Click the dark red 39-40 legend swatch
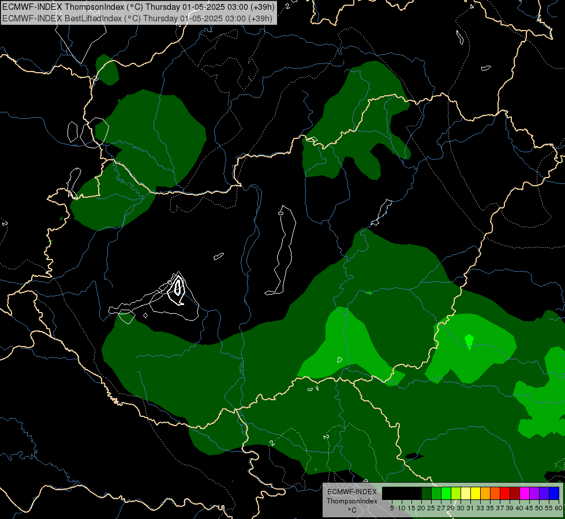The height and width of the screenshot is (519, 565). pos(515,493)
